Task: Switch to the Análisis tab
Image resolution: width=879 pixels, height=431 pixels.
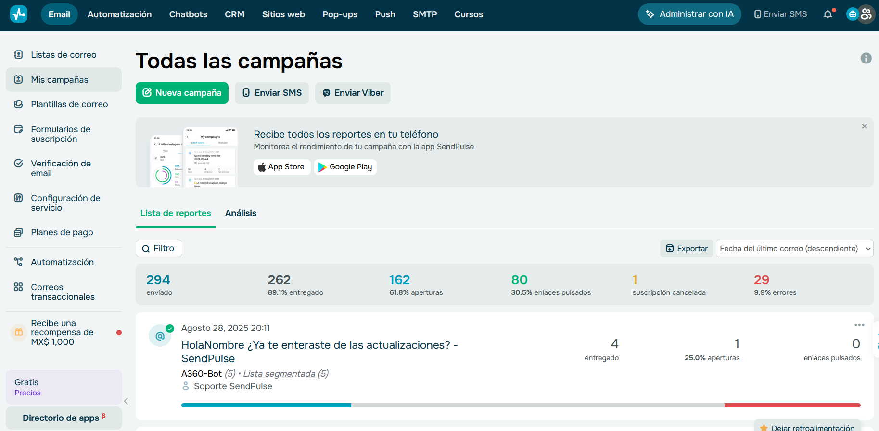Action: [x=241, y=213]
